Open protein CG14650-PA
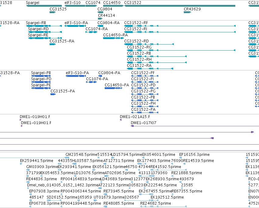The width and height of the screenshot is (259, 208). [x=117, y=85]
